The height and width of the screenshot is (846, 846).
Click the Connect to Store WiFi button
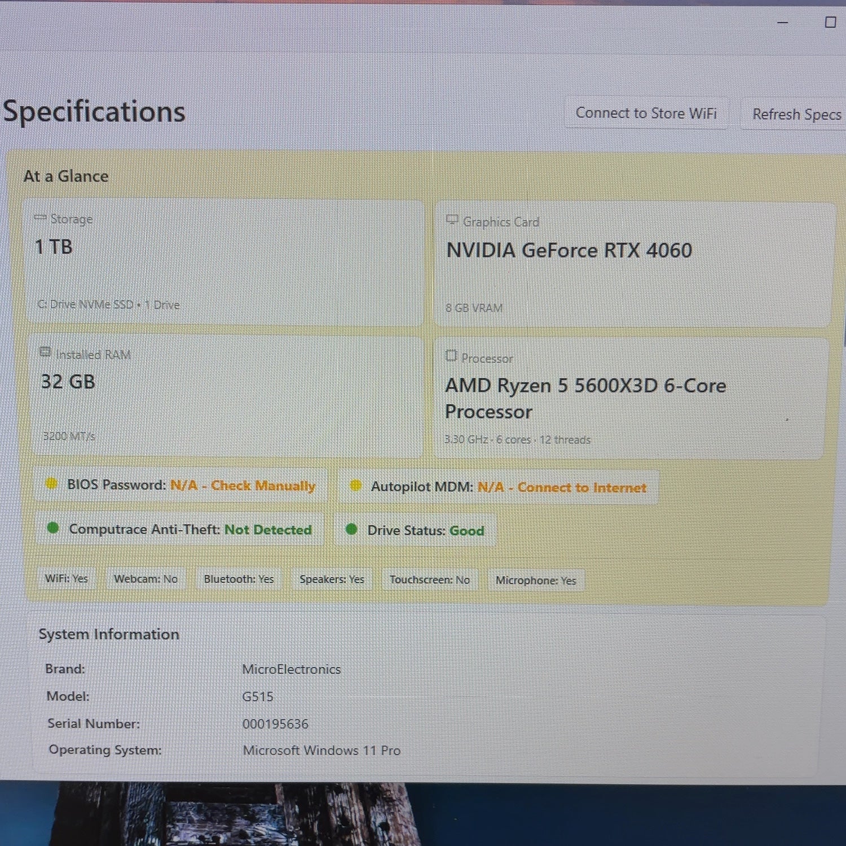pyautogui.click(x=646, y=113)
